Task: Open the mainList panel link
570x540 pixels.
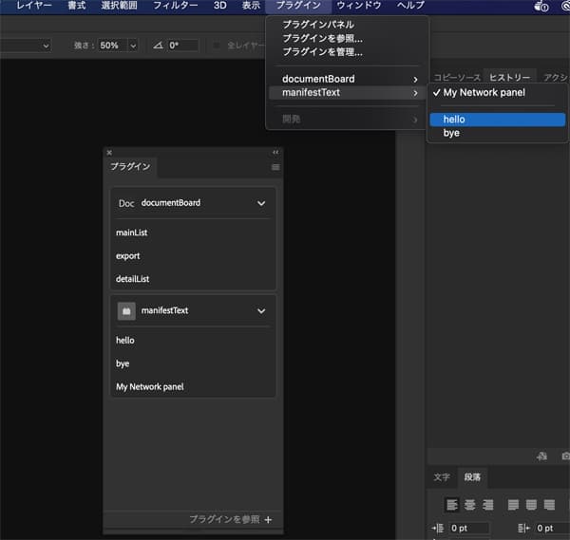Action: 132,233
